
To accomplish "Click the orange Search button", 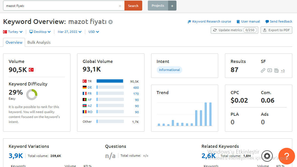I will click(x=133, y=6).
